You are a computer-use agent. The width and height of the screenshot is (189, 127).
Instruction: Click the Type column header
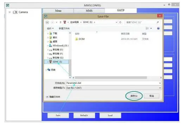click(144, 34)
